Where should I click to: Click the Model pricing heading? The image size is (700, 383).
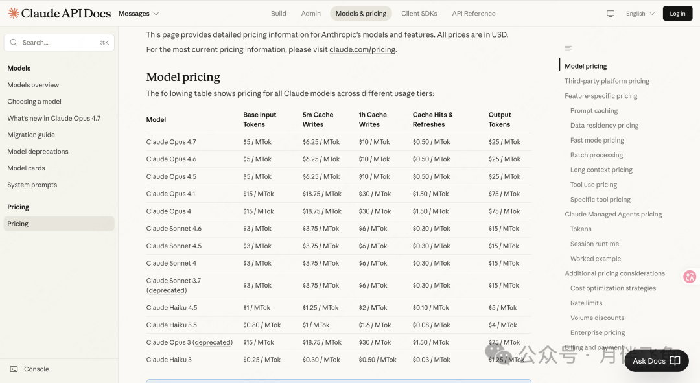tap(183, 77)
